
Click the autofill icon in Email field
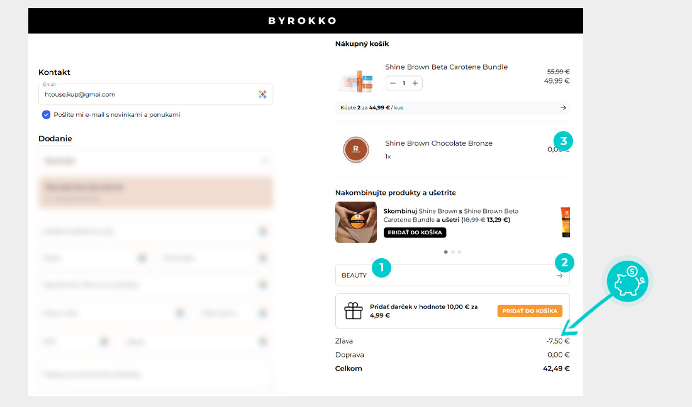(x=262, y=94)
